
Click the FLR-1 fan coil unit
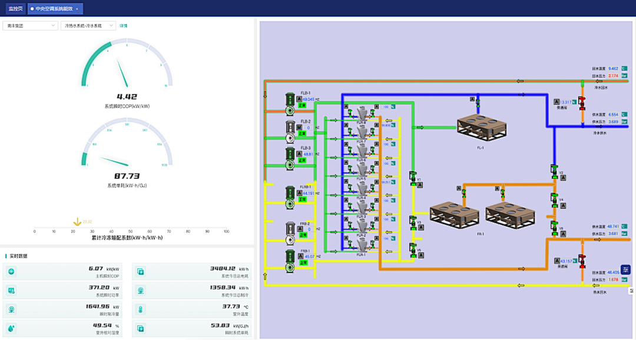362,245
